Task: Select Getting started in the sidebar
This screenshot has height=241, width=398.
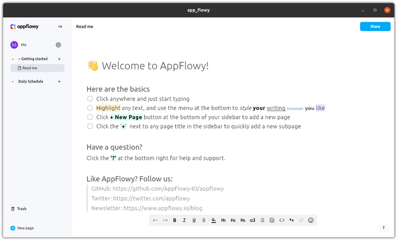Action: [x=34, y=59]
